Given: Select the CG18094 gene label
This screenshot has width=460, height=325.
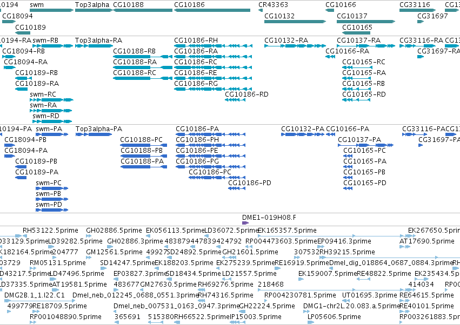Looking at the screenshot, I should tap(17, 16).
